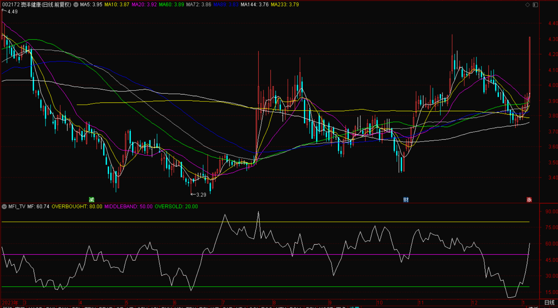Click the blue 财 financial report marker
558x308 pixels.
(x=406, y=199)
